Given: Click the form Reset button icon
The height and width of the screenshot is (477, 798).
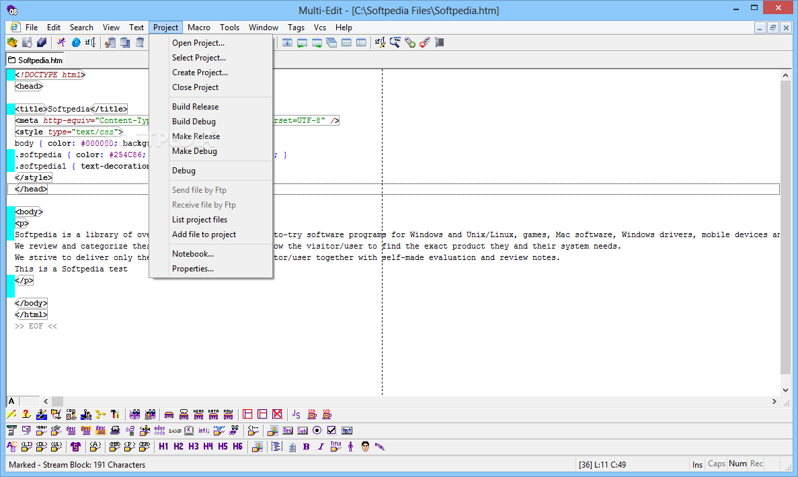Looking at the screenshot, I should tap(288, 431).
